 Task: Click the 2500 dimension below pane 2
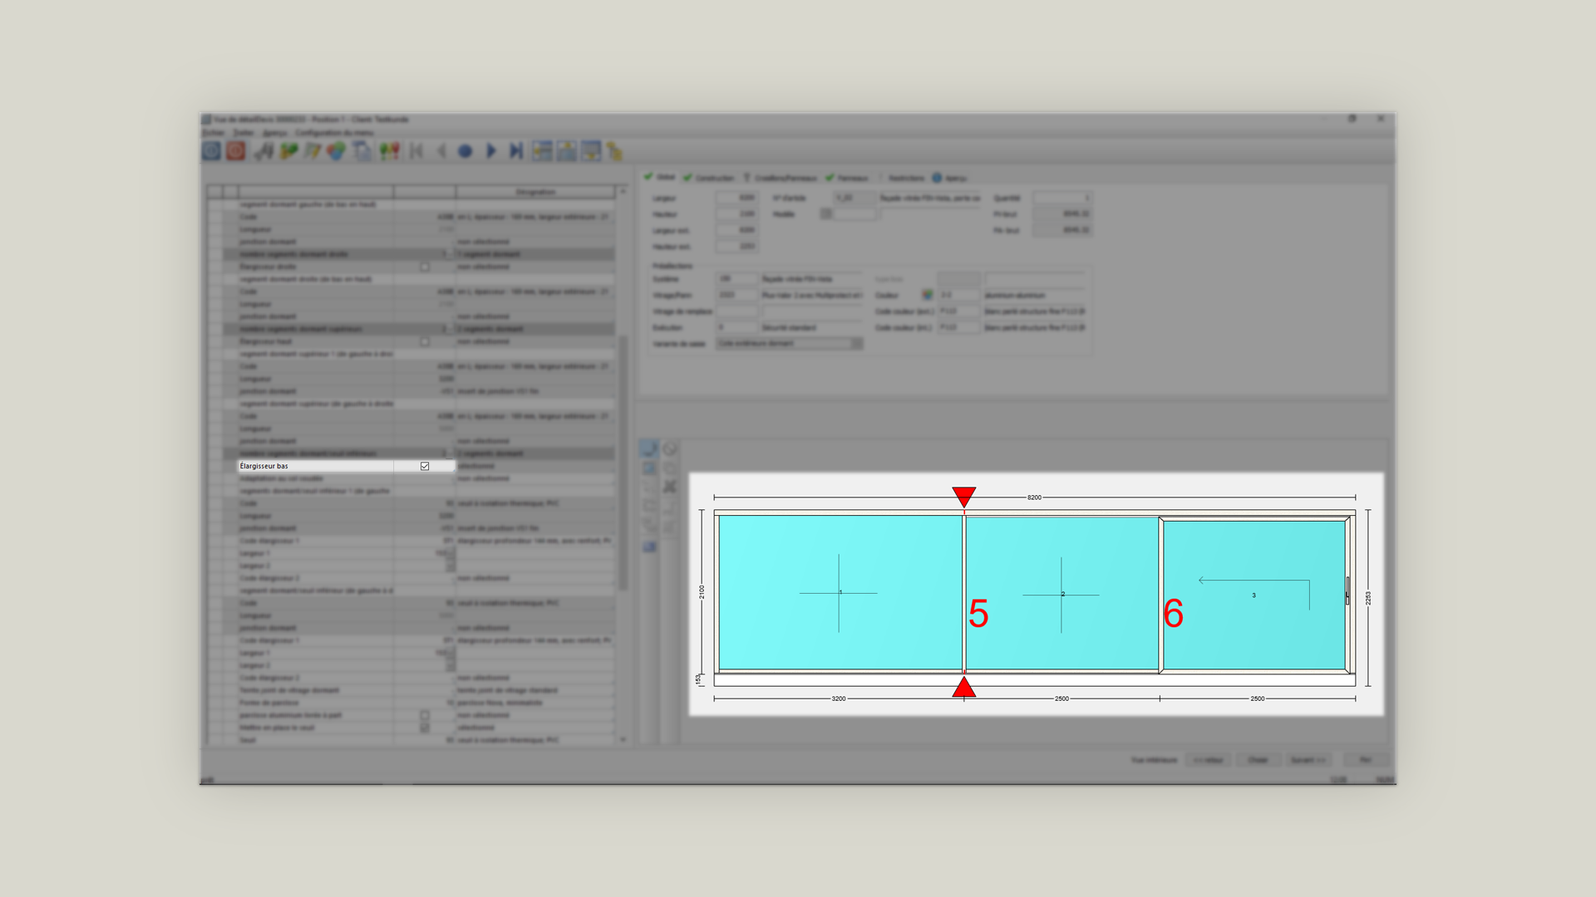point(1062,699)
